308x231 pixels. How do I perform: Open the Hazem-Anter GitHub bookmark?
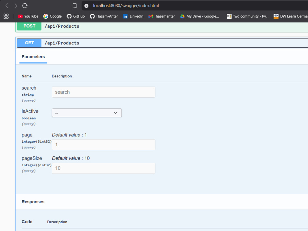point(104,16)
